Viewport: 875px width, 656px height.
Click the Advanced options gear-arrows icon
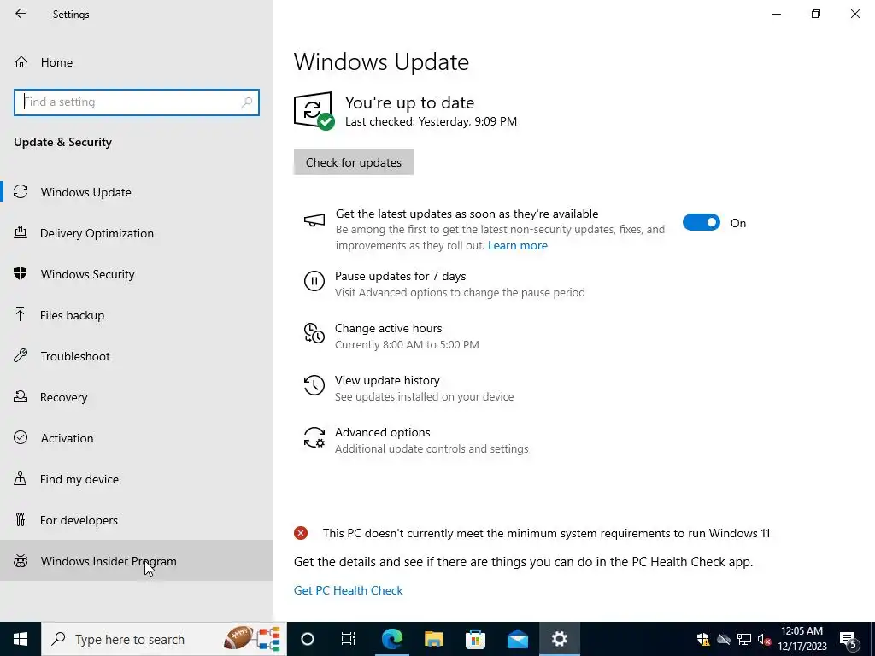click(314, 437)
